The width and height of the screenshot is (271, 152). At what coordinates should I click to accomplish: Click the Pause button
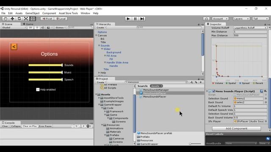click(x=135, y=19)
